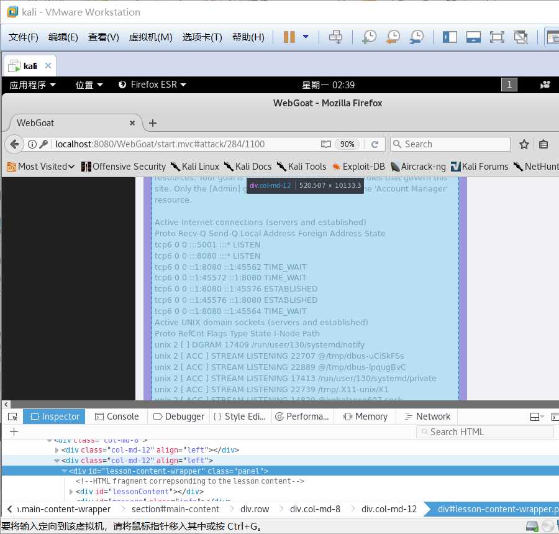Open the 选项卡(T) menu

[x=202, y=37]
